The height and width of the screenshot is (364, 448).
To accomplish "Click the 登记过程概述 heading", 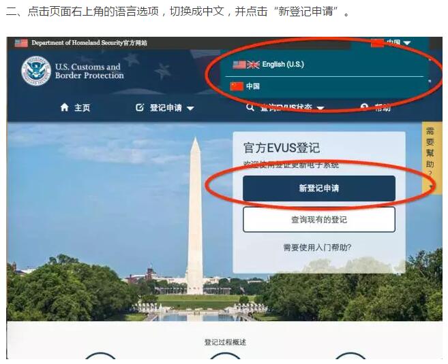I will 225,342.
